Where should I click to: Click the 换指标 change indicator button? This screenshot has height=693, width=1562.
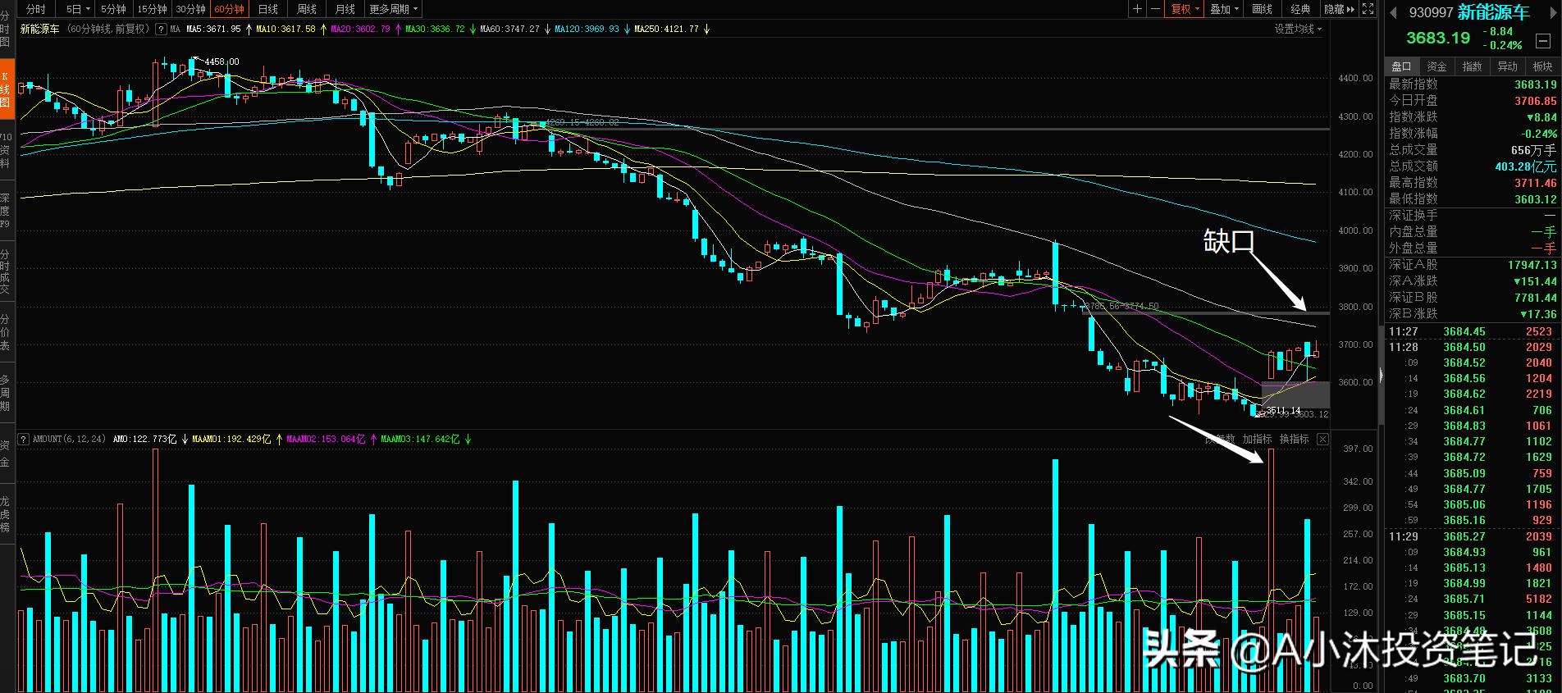tap(1294, 439)
